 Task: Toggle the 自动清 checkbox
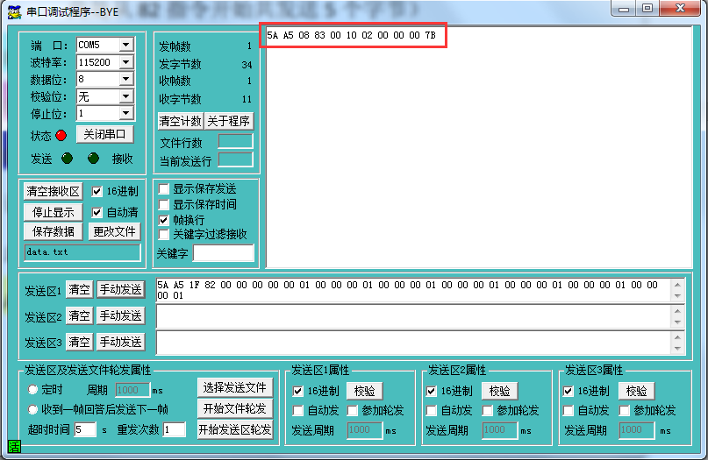click(97, 212)
